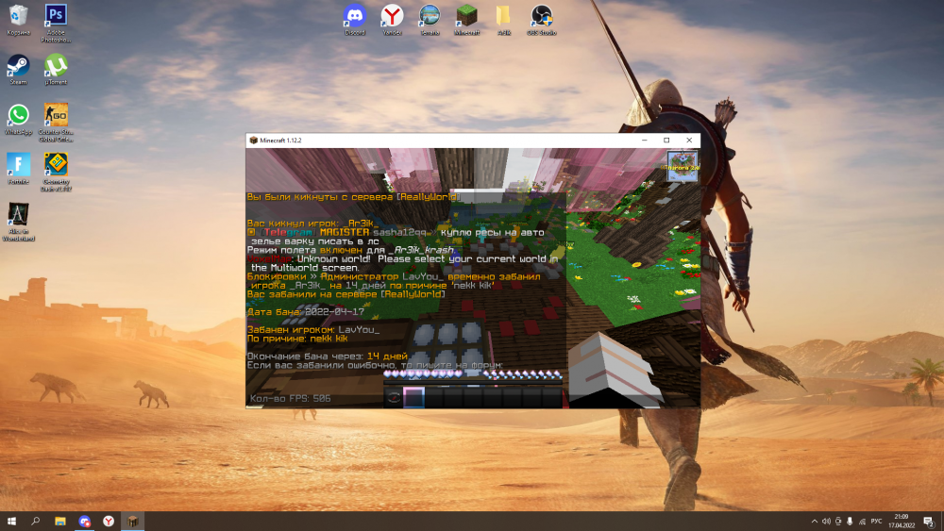Open the notification center with 2 notifications
The image size is (944, 531).
coord(929,522)
